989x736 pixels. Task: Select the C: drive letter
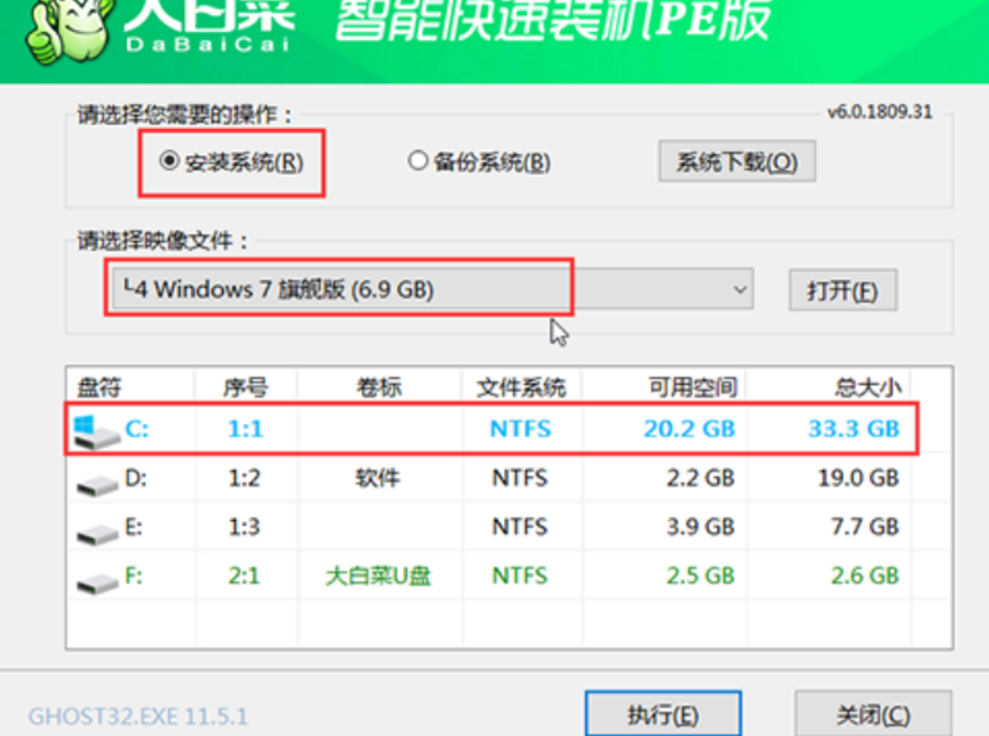[136, 429]
